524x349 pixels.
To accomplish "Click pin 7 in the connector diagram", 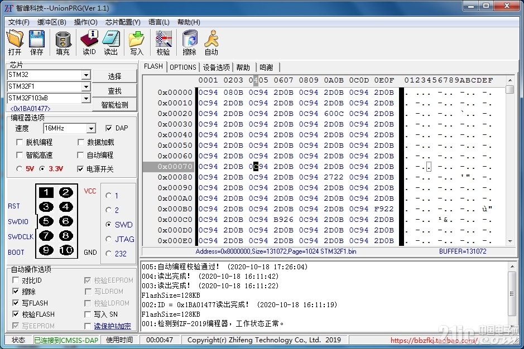I will (x=46, y=236).
